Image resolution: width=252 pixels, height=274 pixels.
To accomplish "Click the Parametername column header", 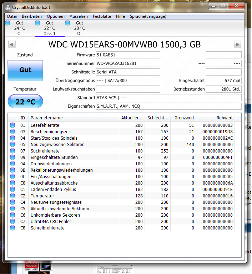I will (x=74, y=118).
